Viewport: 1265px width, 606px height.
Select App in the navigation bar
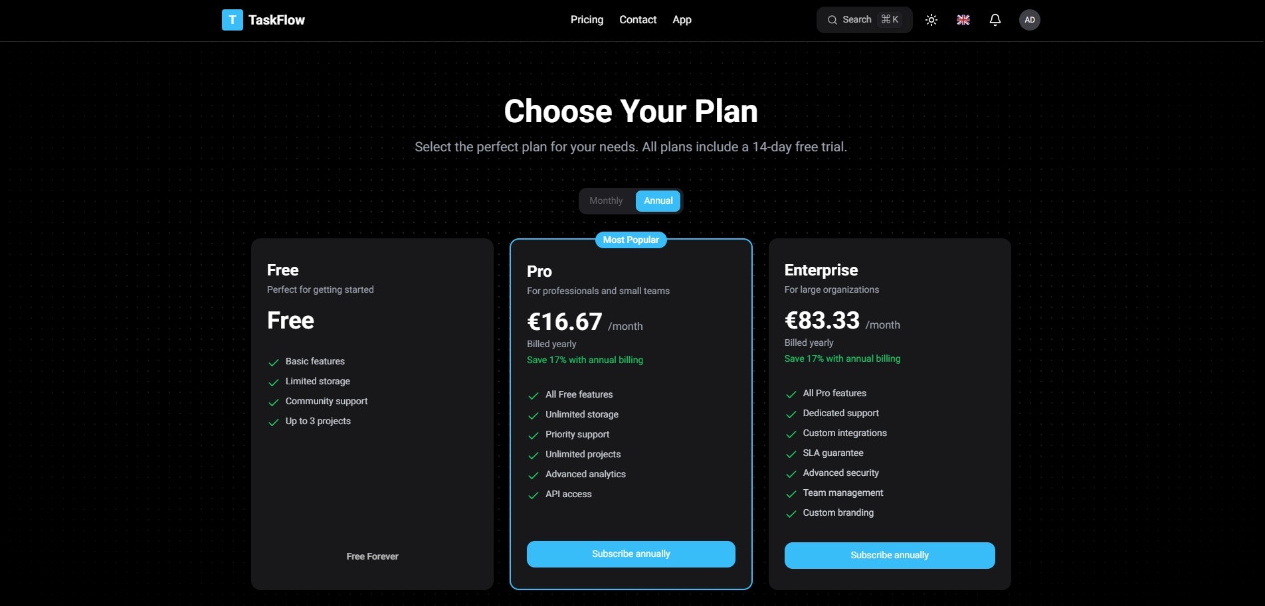pyautogui.click(x=681, y=19)
